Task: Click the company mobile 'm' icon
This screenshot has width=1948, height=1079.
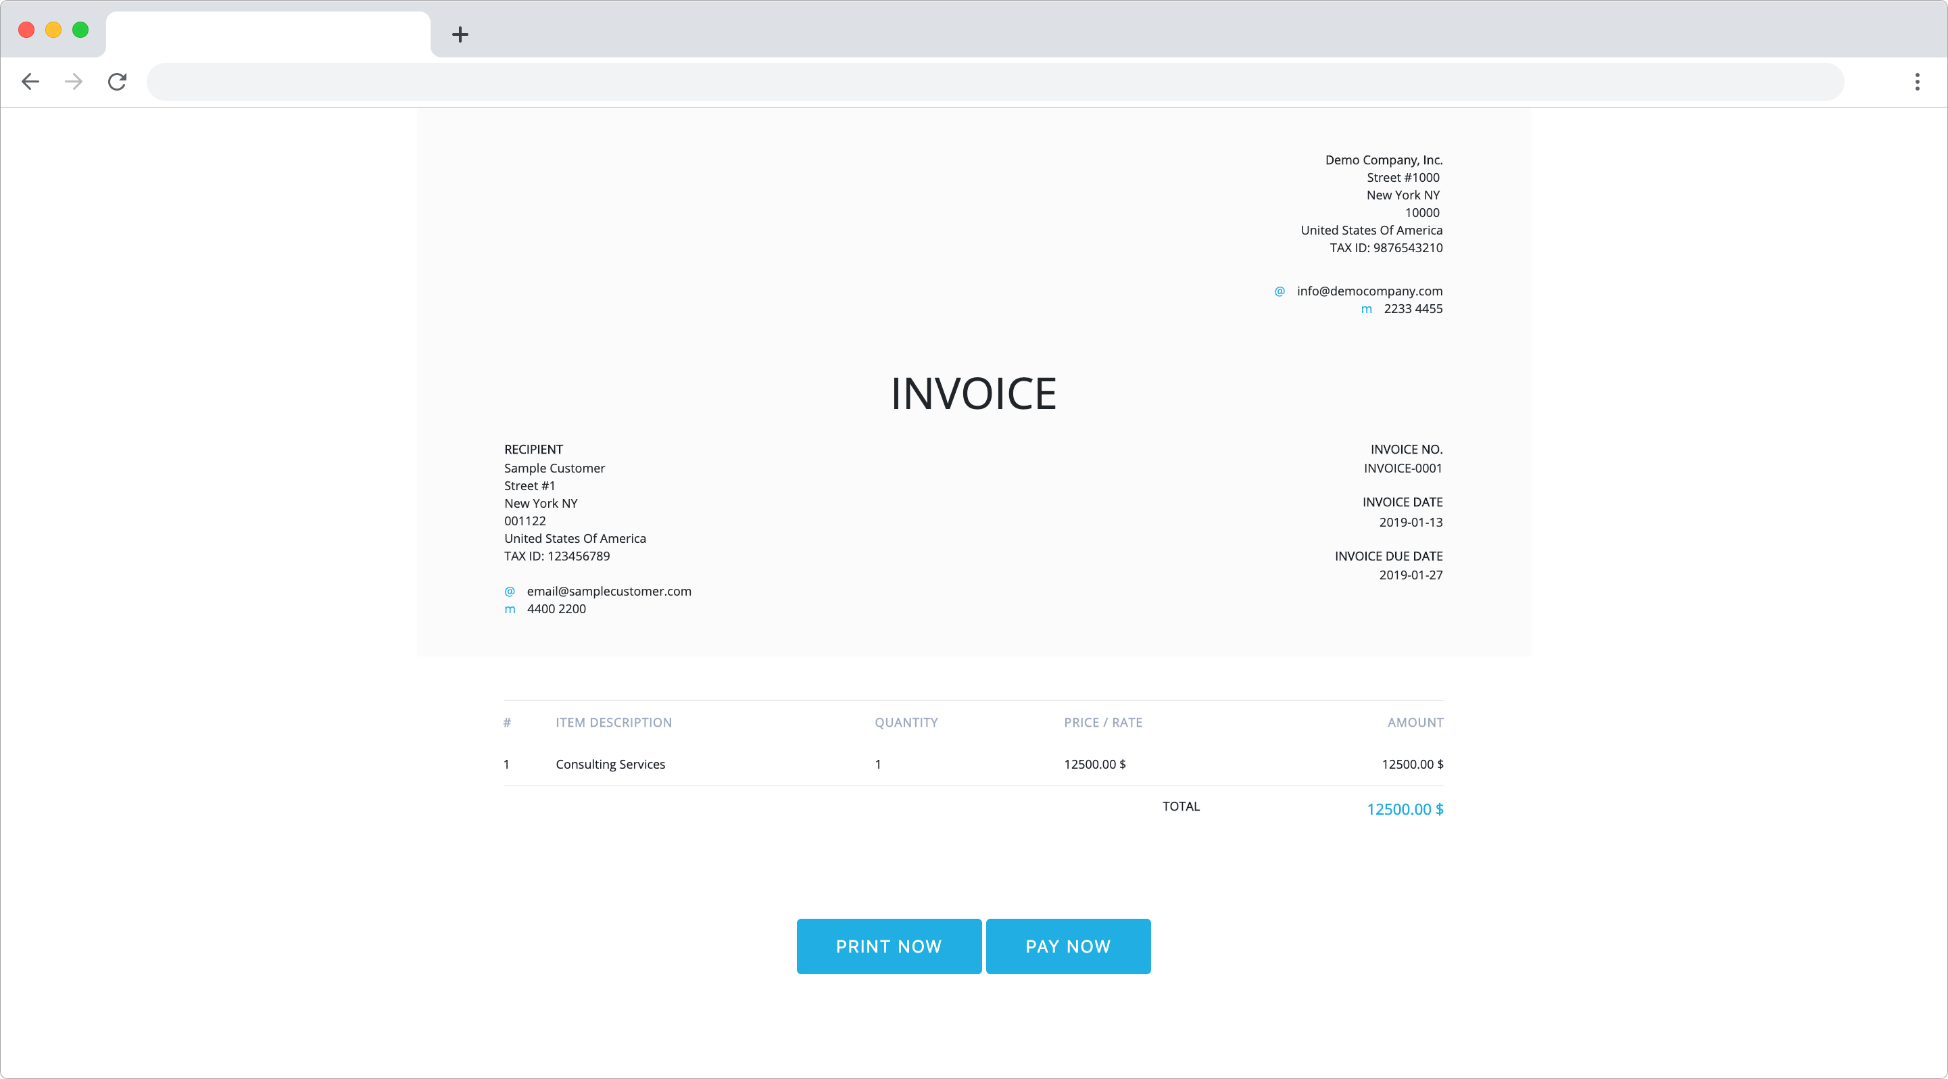Action: [x=1367, y=309]
